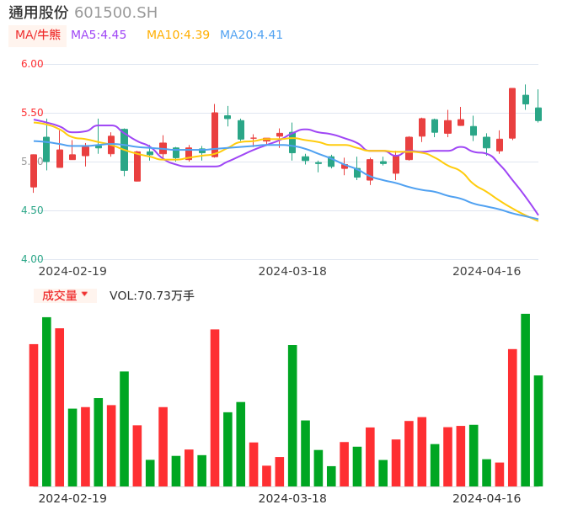Click the 4.50 price axis label

pyautogui.click(x=32, y=210)
